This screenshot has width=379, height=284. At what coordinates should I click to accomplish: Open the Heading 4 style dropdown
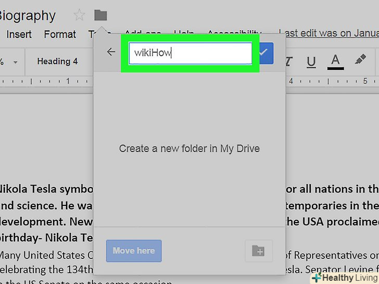coord(57,61)
